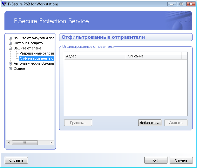Click tree scrollbar left arrow

pyautogui.click(x=9, y=143)
